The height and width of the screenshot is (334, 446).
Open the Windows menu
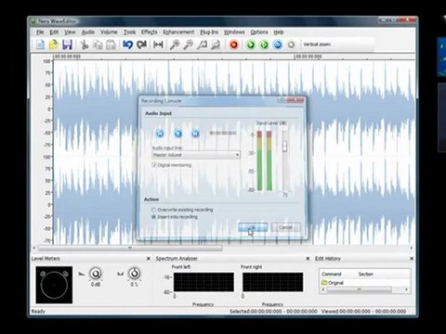point(234,32)
